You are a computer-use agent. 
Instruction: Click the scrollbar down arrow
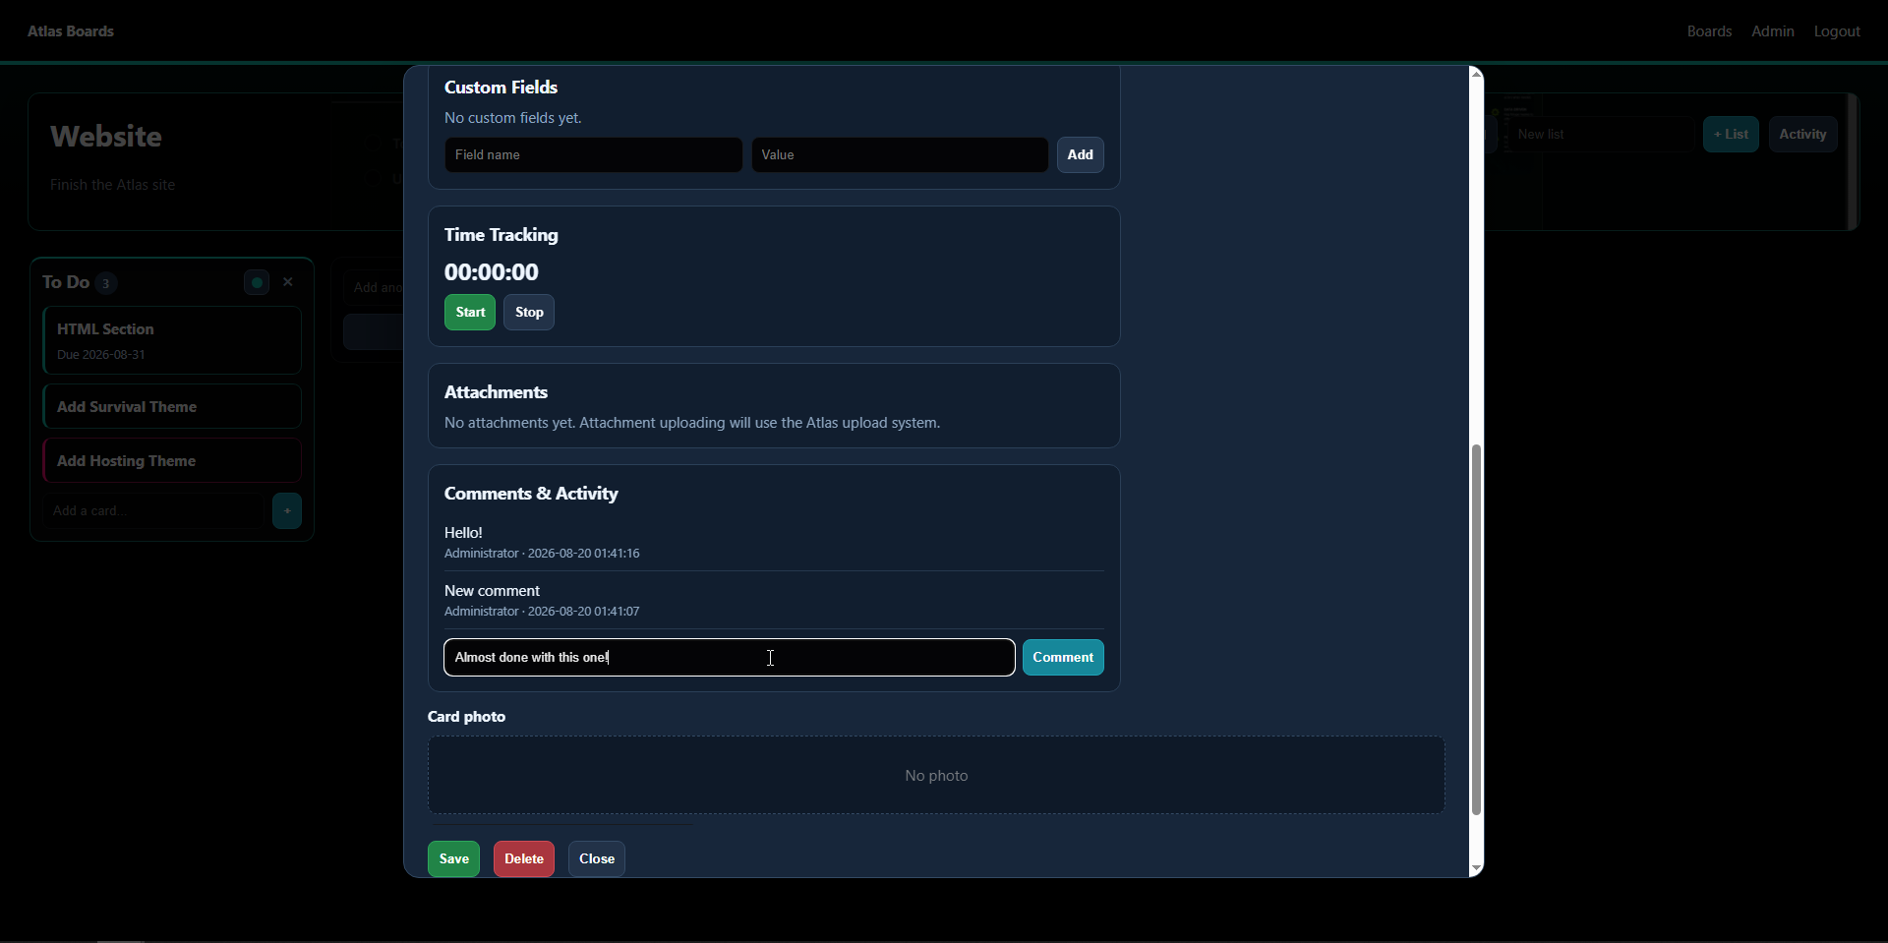click(1476, 868)
